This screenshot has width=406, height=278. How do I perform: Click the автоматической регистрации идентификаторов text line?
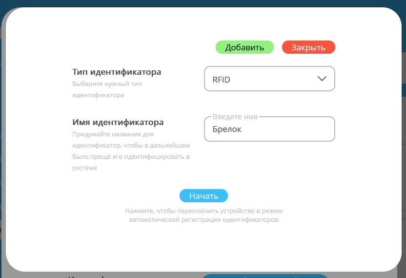(x=203, y=220)
